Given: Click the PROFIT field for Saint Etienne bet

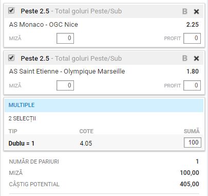Looking at the screenshot, I should click(192, 85).
